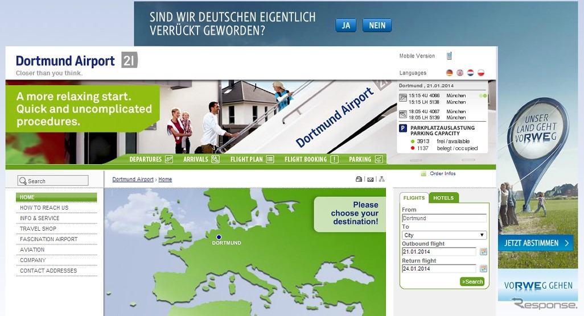Switch language to German flag
Viewport: 584px width, 316px height.
450,73
